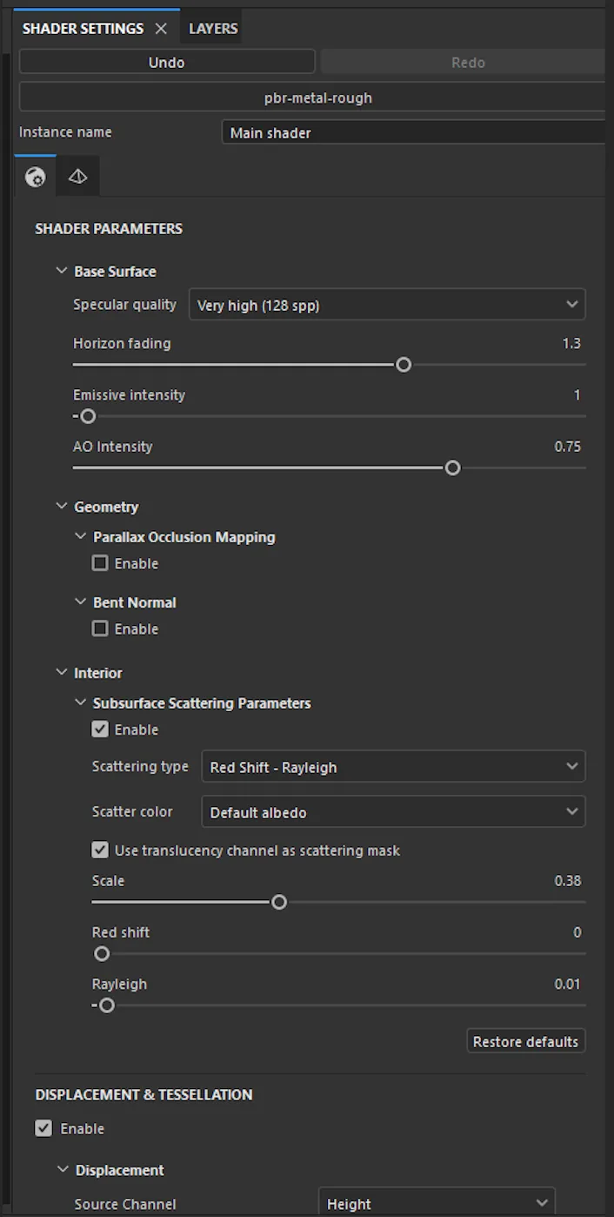Viewport: 614px width, 1217px height.
Task: Enable Parallax Occlusion Mapping checkbox
Action: click(x=100, y=563)
